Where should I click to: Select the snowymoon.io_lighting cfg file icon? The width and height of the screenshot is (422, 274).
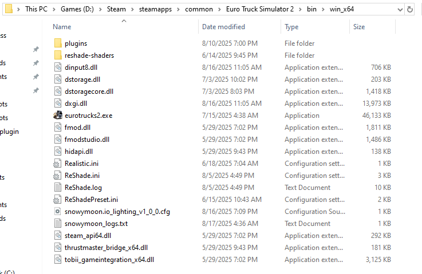[58, 211]
